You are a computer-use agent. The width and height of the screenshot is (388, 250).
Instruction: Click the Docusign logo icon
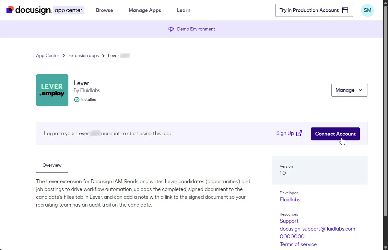point(10,10)
